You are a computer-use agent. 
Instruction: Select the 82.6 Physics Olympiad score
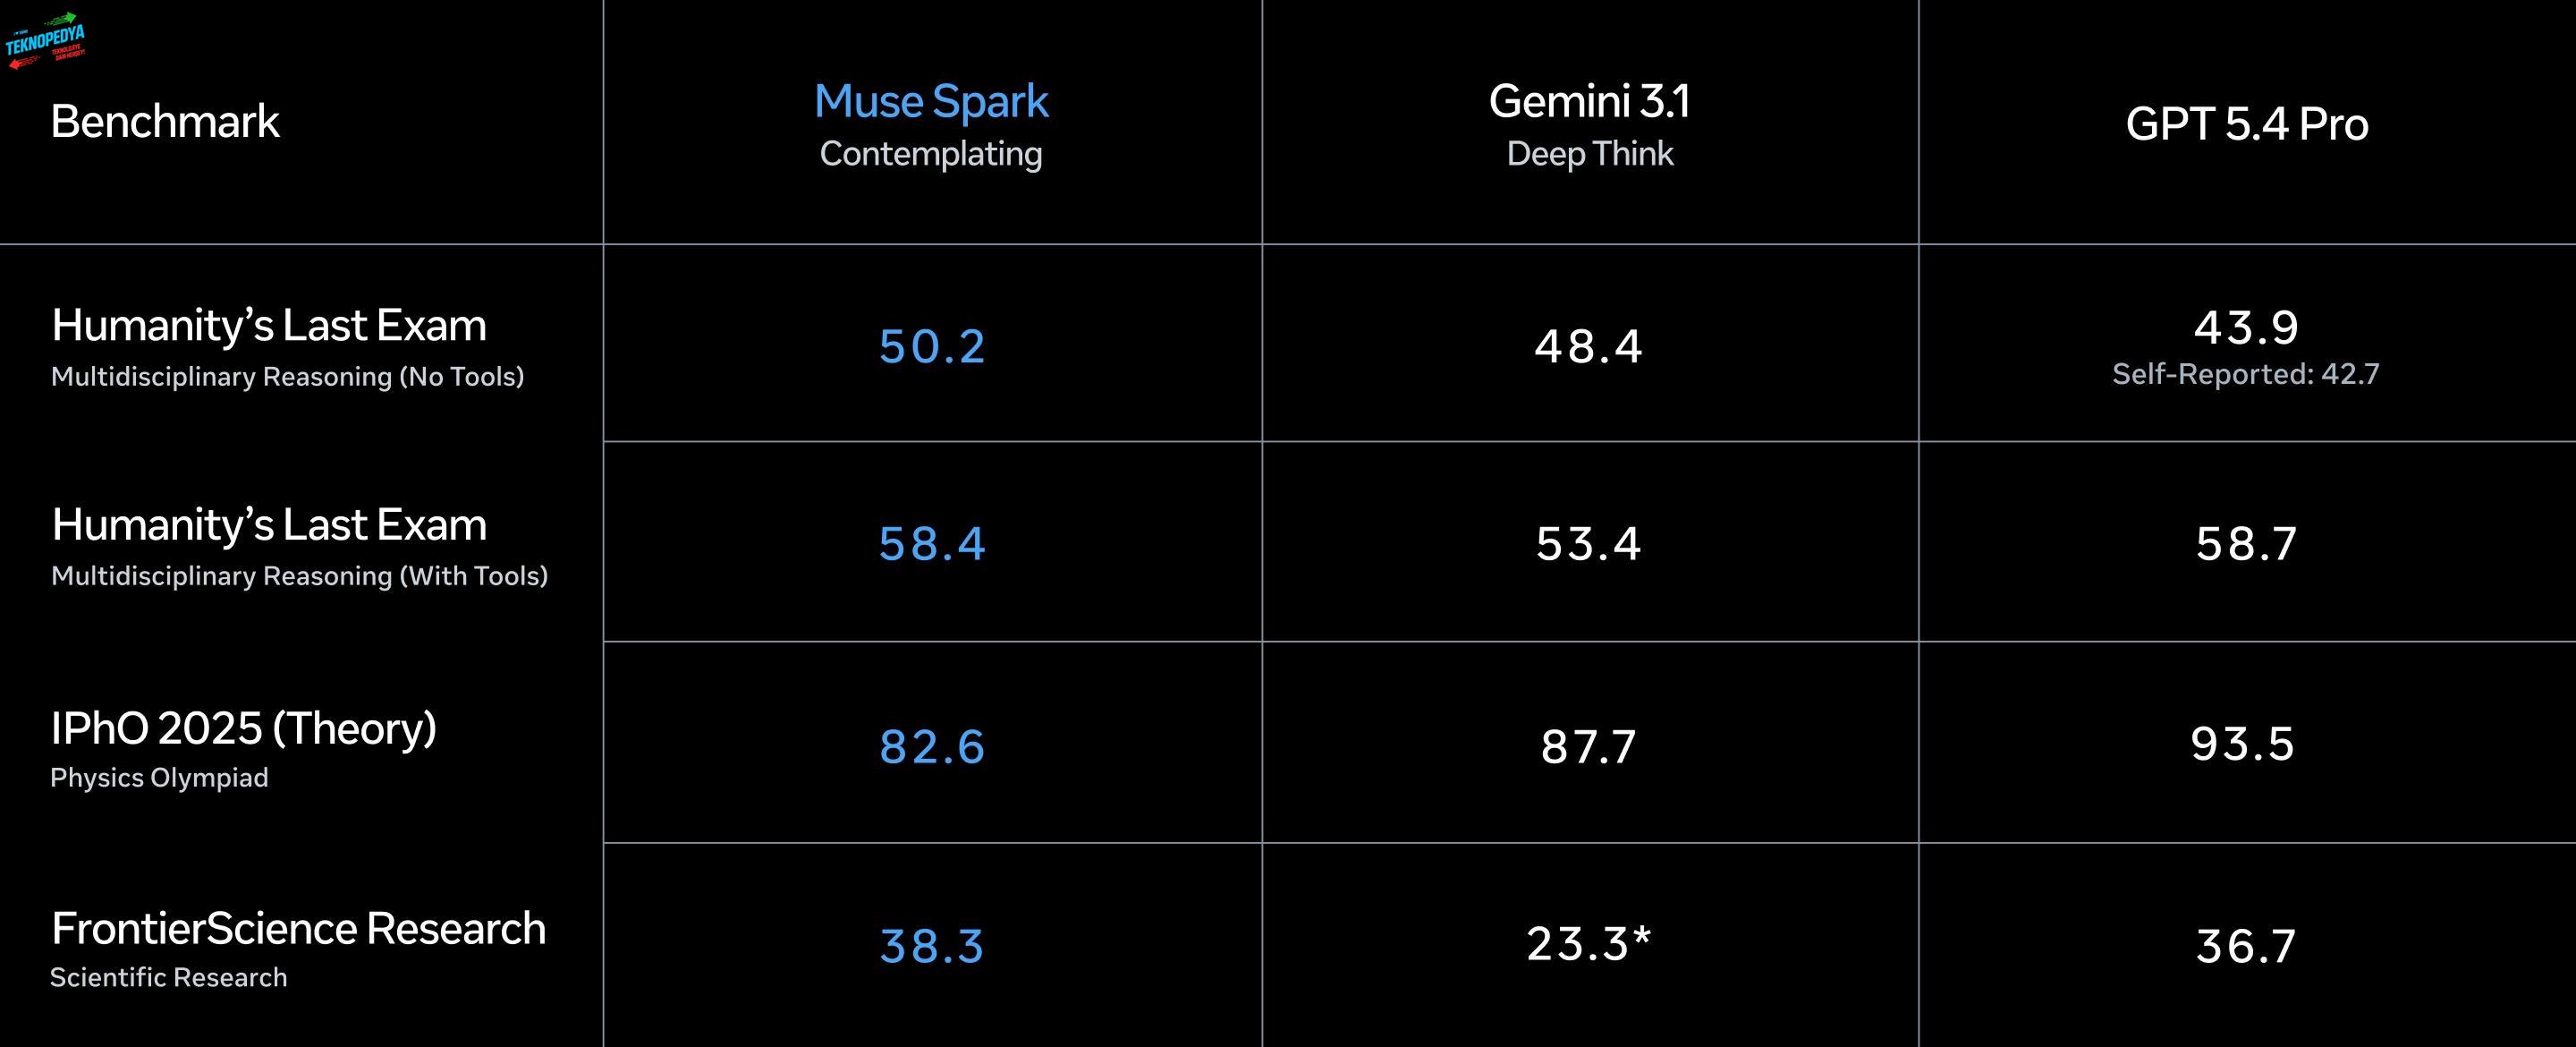click(x=932, y=746)
